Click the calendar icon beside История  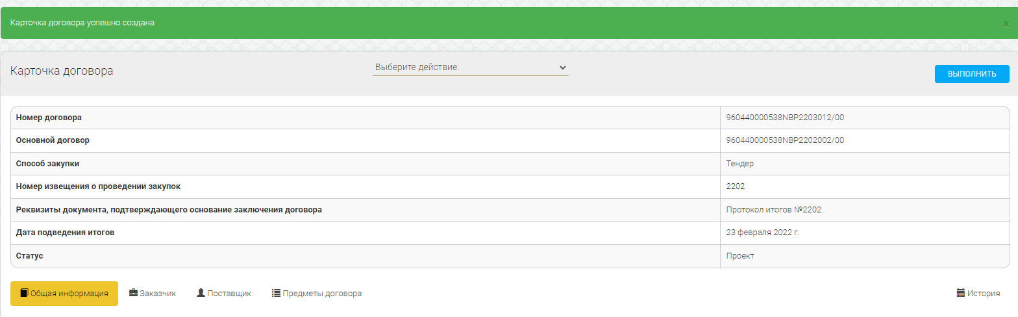(x=961, y=293)
